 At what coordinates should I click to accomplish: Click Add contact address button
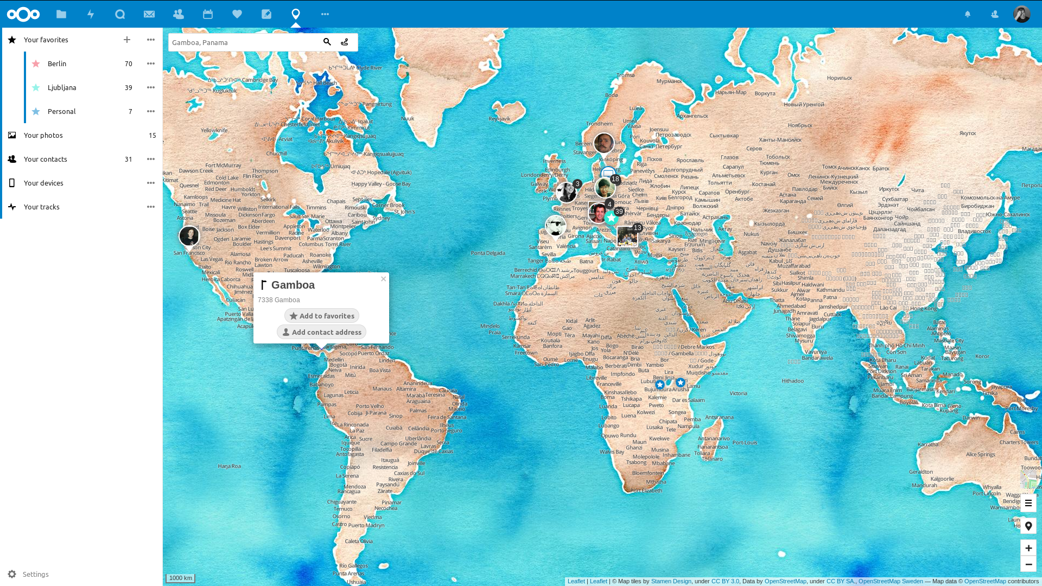(x=321, y=332)
